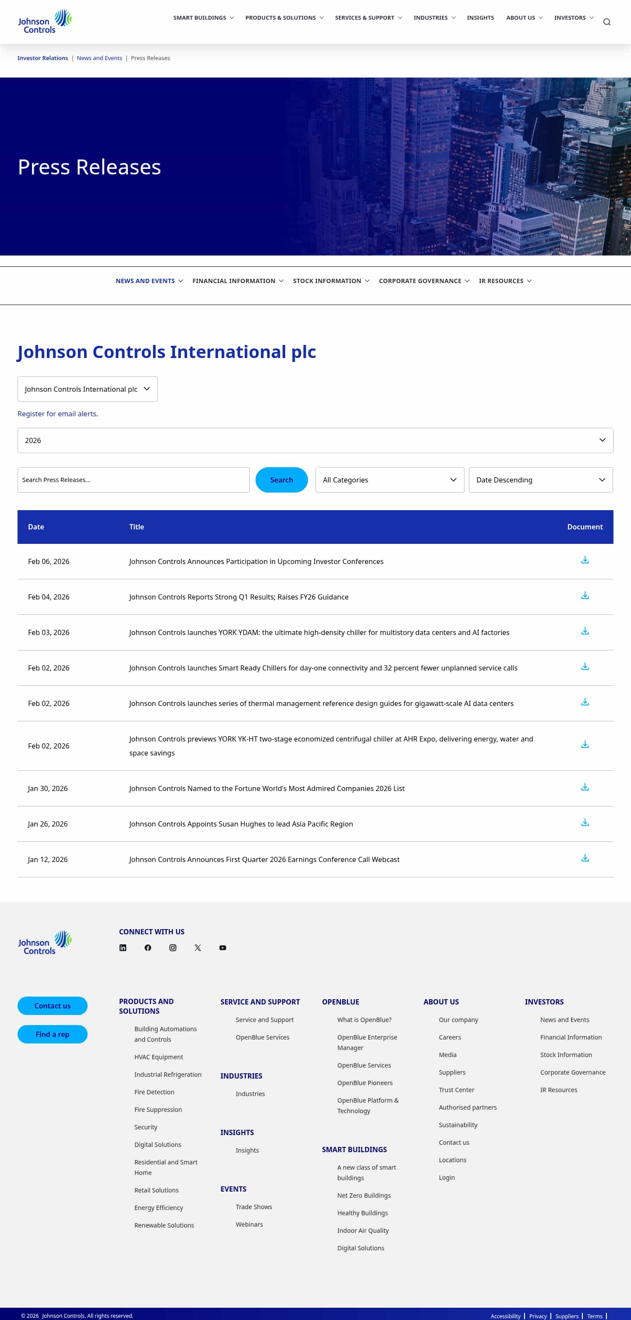Expand the Services & Support navigation menu
631x1320 pixels.
click(x=368, y=18)
